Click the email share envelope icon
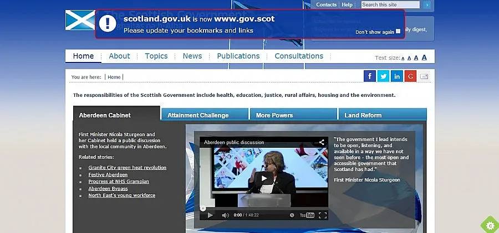This screenshot has height=233, width=499. [425, 76]
